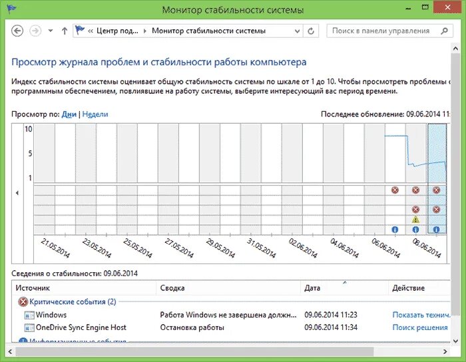Viewport: 466px width, 362px height.
Task: Expand the address bar history dropdown
Action: (297, 31)
